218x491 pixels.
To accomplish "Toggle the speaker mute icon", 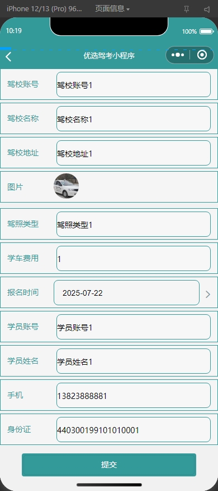I will [207, 9].
